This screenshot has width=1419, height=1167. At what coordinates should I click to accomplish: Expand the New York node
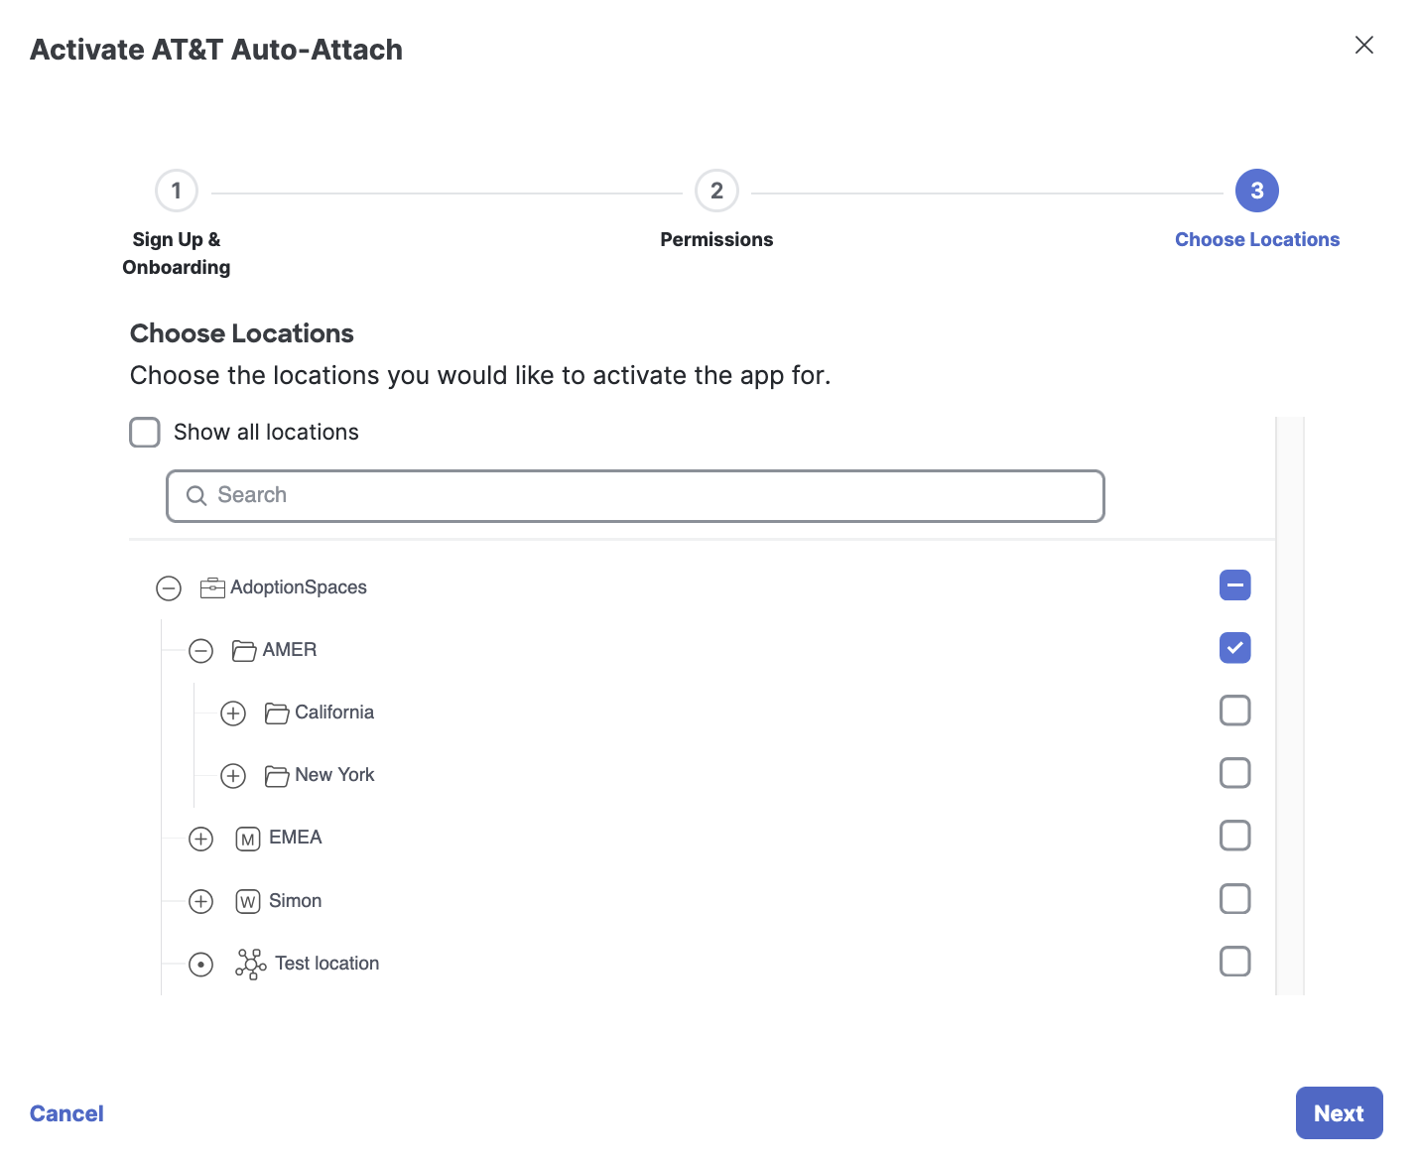click(233, 776)
